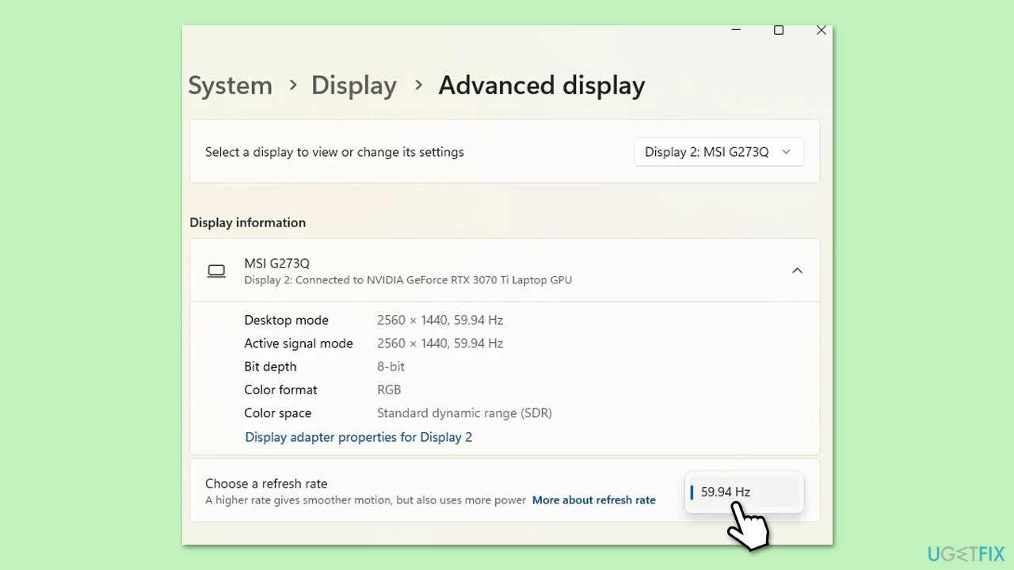Click the Display information section heading

pyautogui.click(x=247, y=222)
